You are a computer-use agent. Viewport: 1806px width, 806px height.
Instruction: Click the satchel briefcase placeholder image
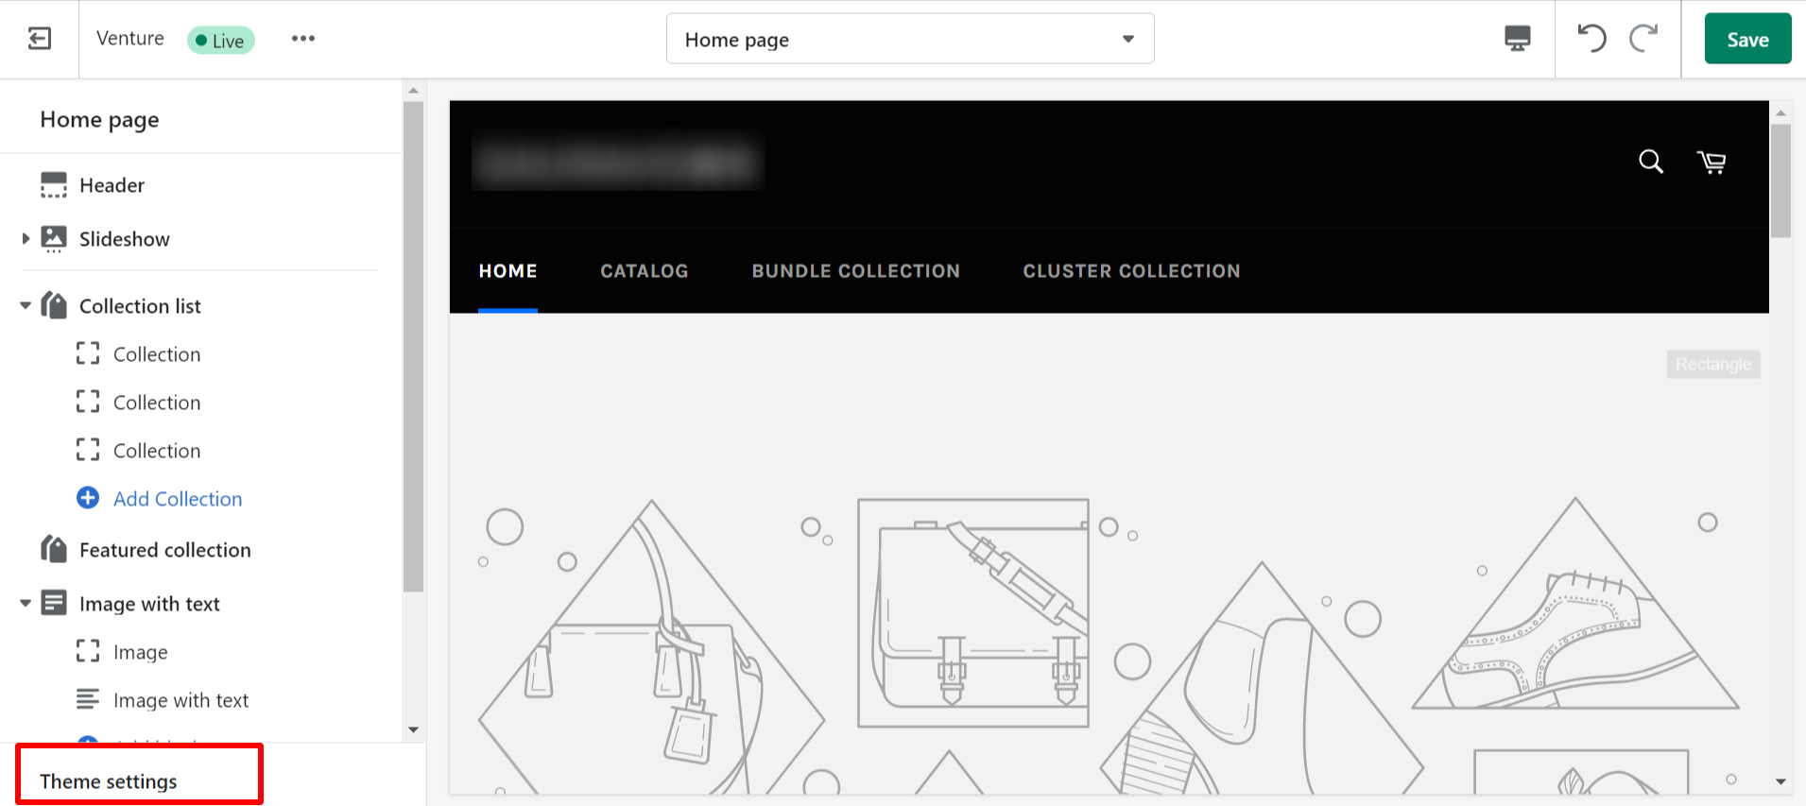point(973,612)
